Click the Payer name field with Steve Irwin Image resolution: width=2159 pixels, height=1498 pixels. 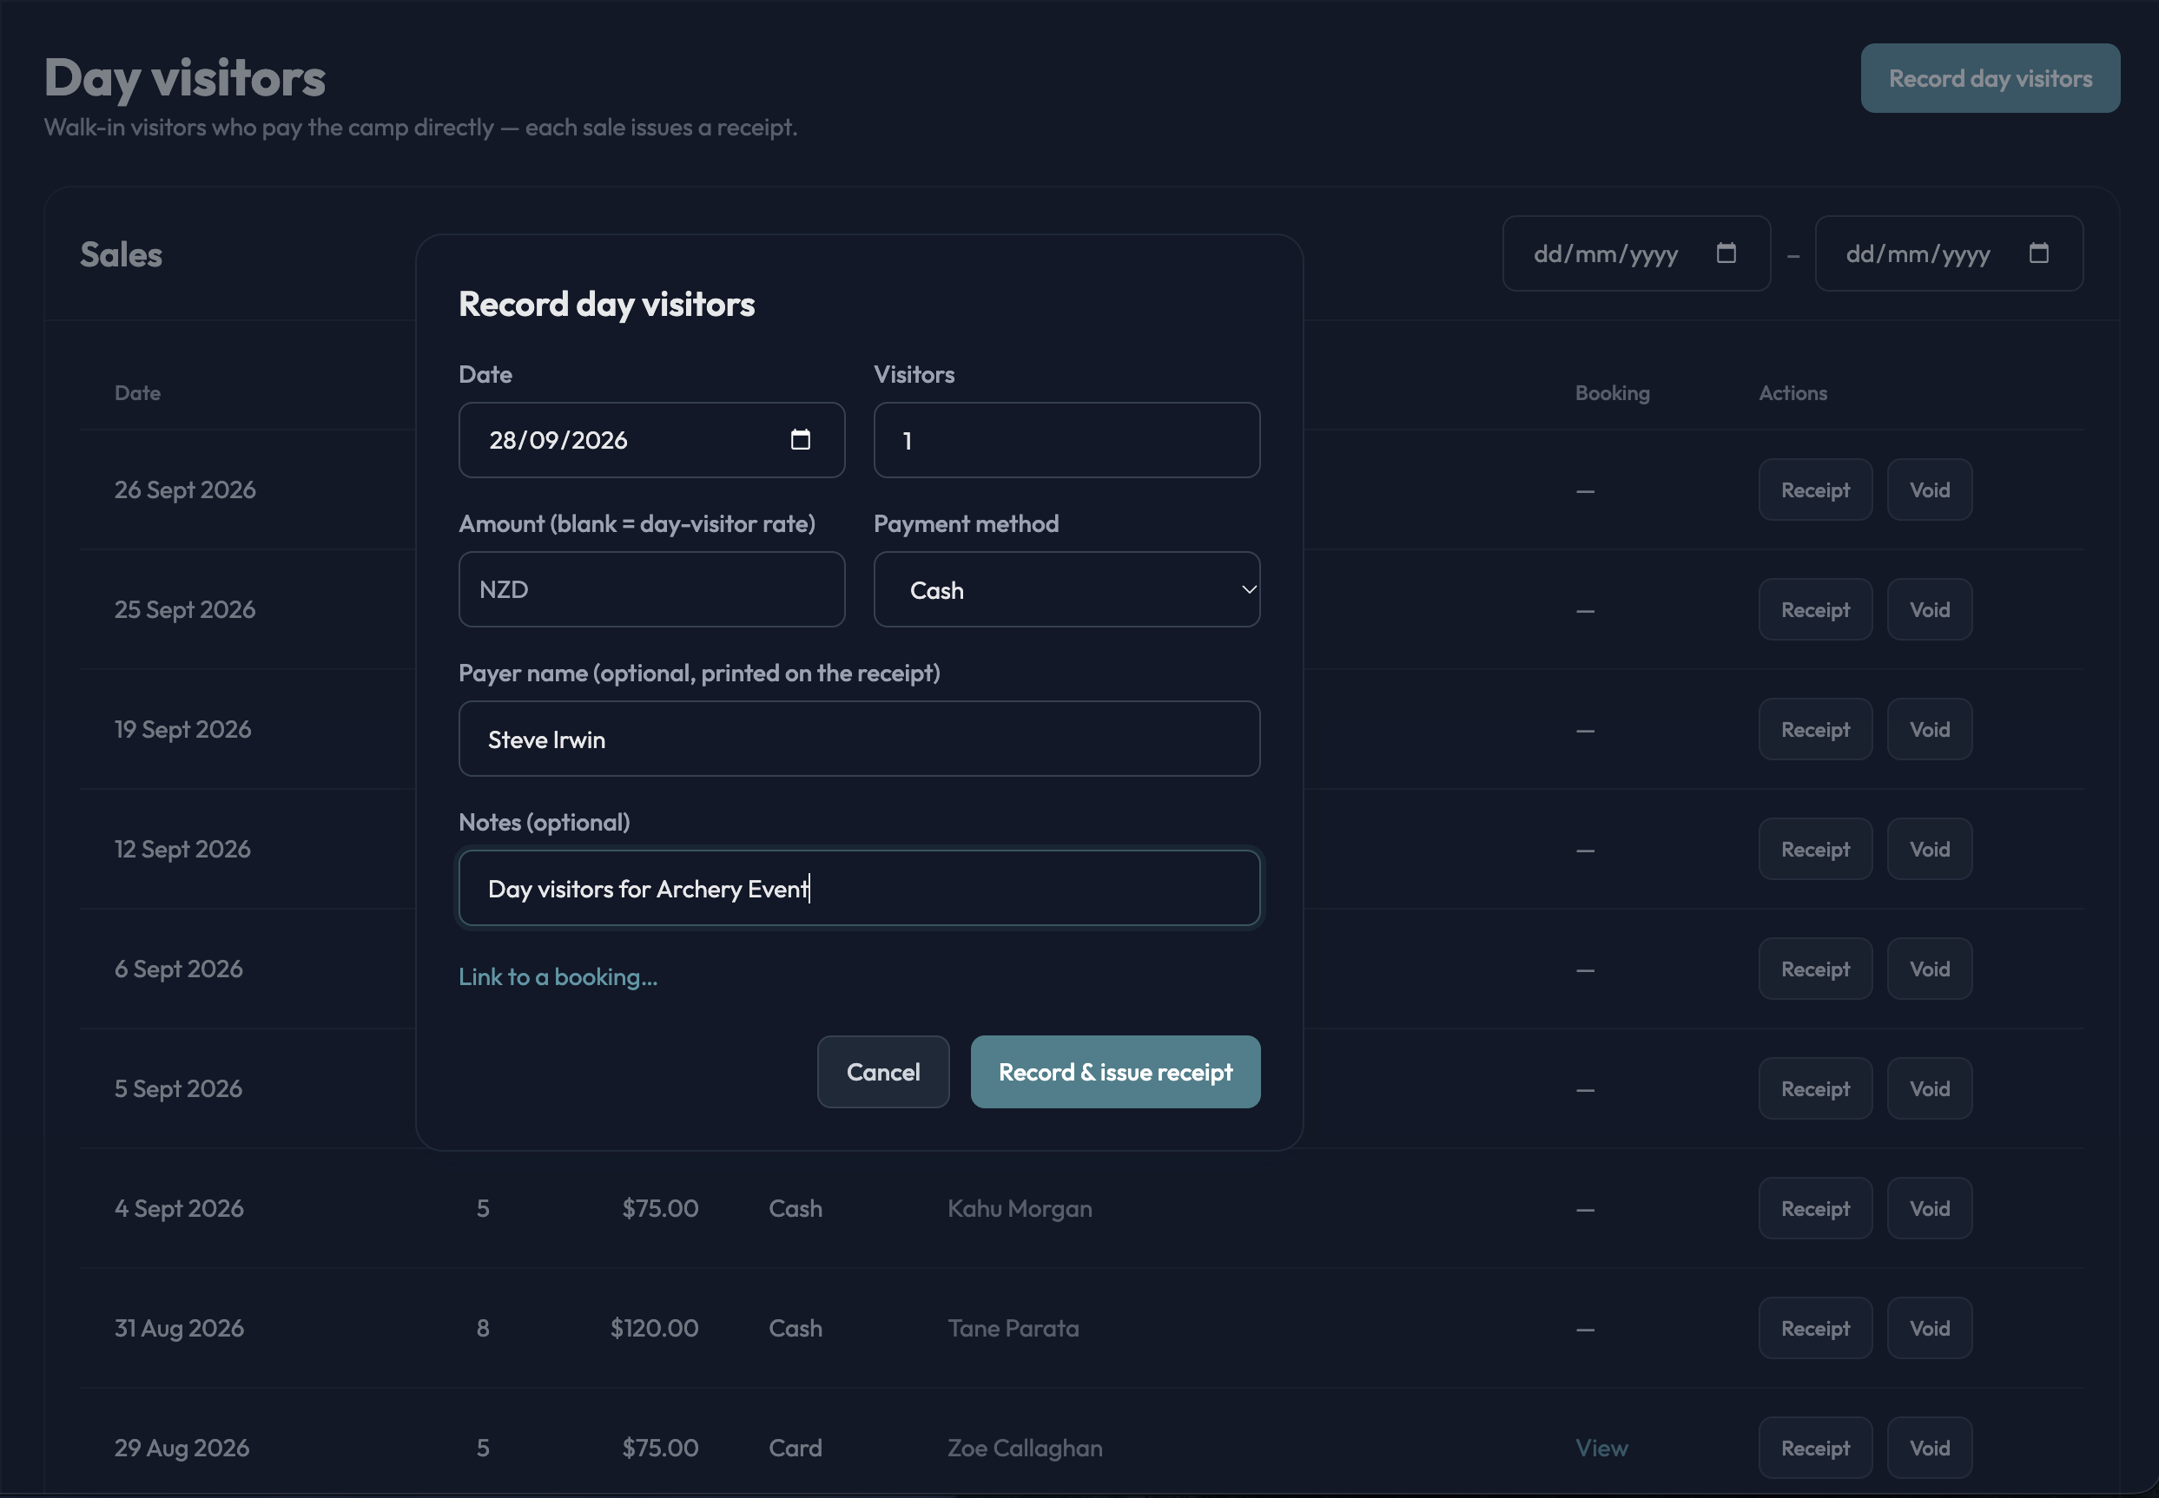point(859,739)
